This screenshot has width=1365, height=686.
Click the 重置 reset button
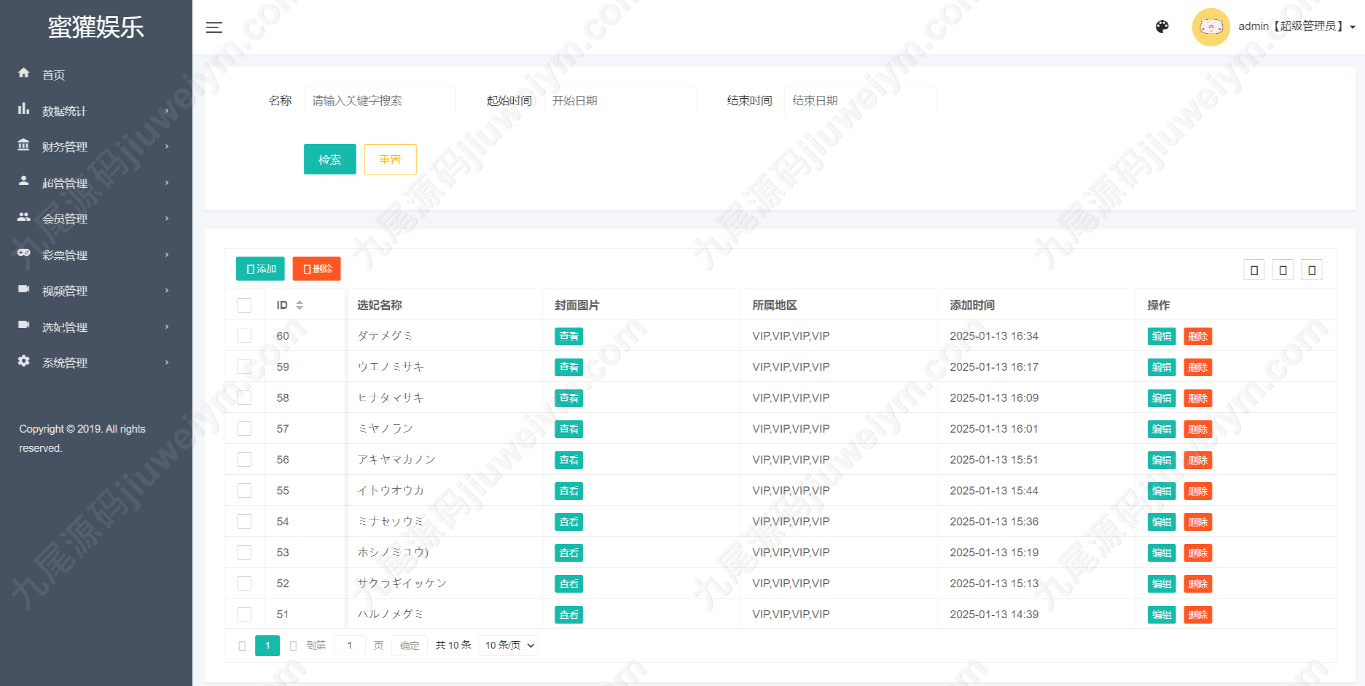[x=390, y=159]
